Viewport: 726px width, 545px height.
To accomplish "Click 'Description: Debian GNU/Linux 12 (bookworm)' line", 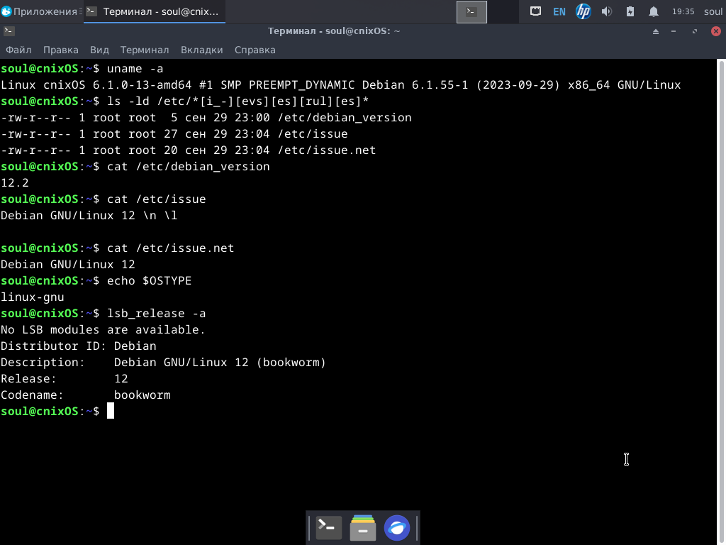I will 164,363.
